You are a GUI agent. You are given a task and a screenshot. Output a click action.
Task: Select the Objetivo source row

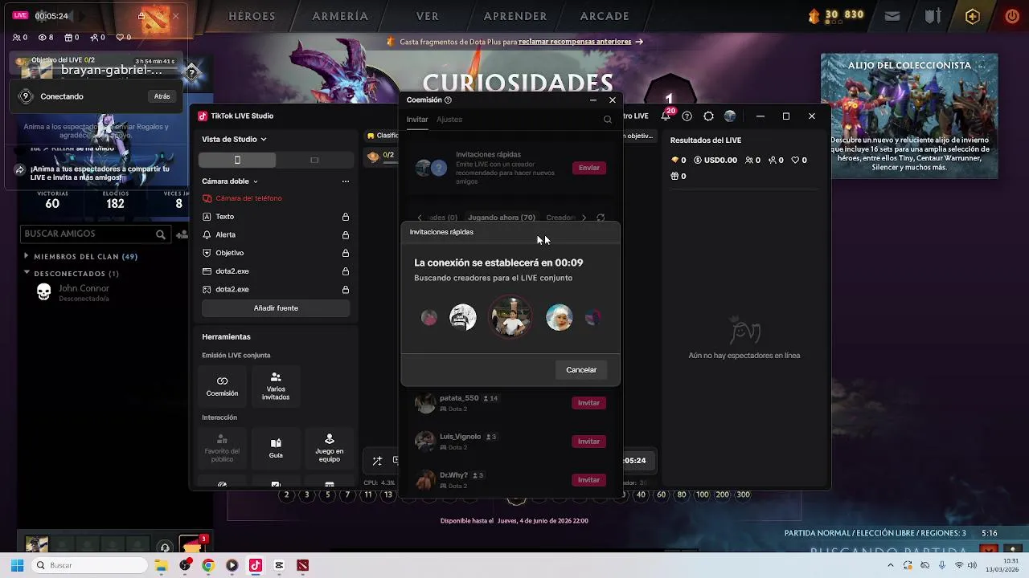click(276, 253)
